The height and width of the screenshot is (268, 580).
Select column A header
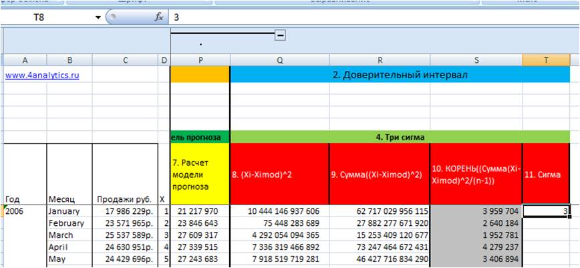[25, 60]
